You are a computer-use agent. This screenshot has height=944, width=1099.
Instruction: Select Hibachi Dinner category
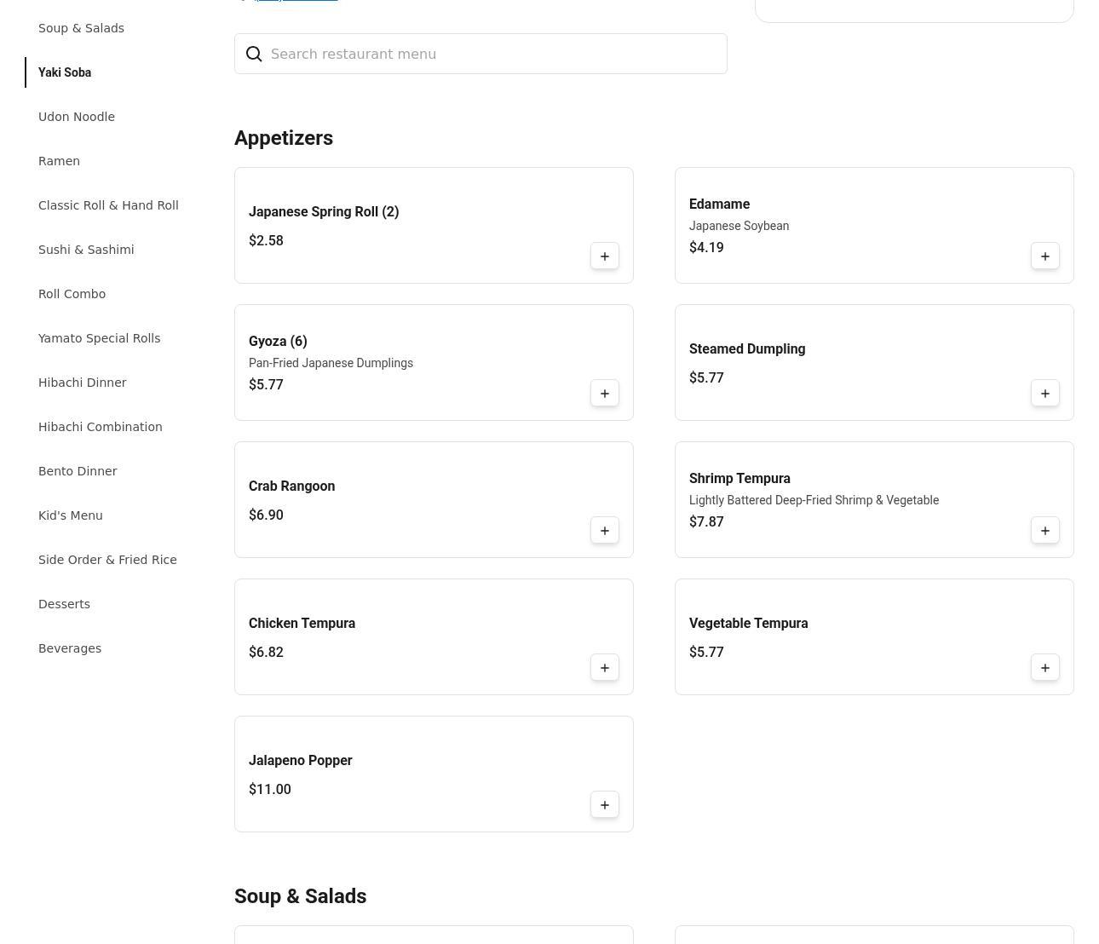click(82, 383)
